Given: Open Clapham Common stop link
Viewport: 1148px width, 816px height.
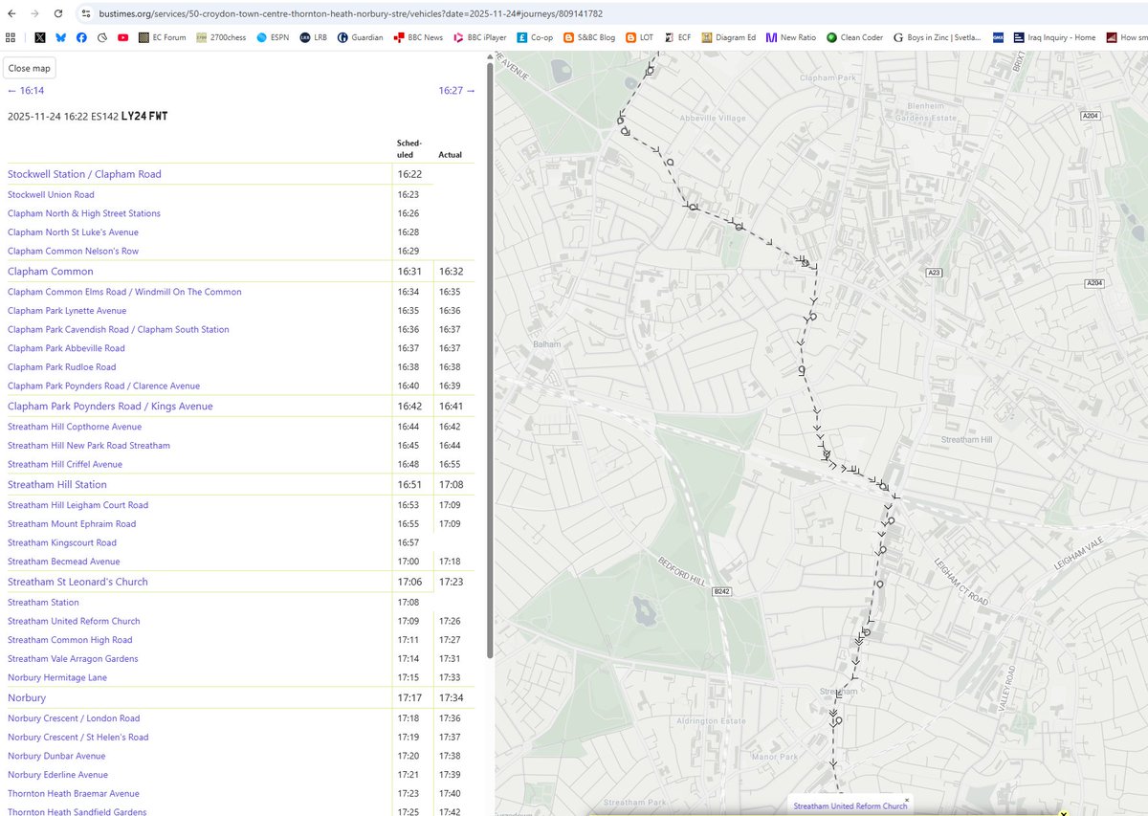Looking at the screenshot, I should click(51, 272).
